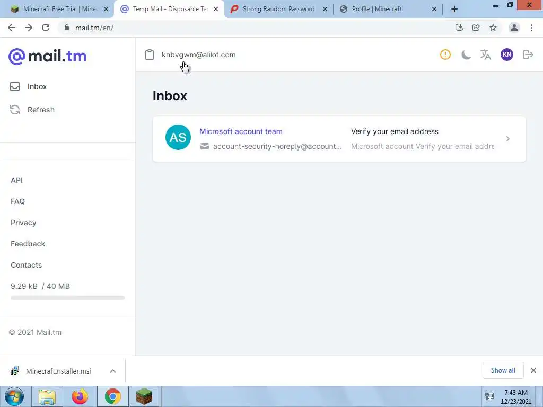
Task: Click the yellow warning alert icon
Action: tap(445, 55)
